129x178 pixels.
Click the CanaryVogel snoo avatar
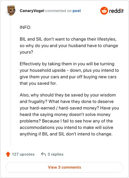point(11,10)
